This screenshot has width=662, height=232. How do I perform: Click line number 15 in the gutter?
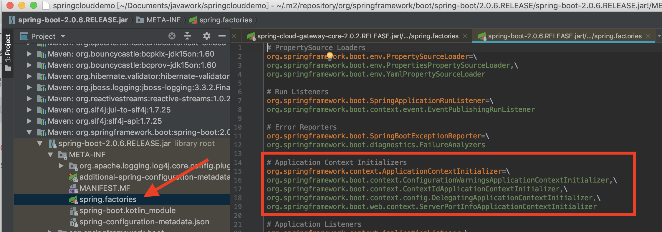click(238, 171)
